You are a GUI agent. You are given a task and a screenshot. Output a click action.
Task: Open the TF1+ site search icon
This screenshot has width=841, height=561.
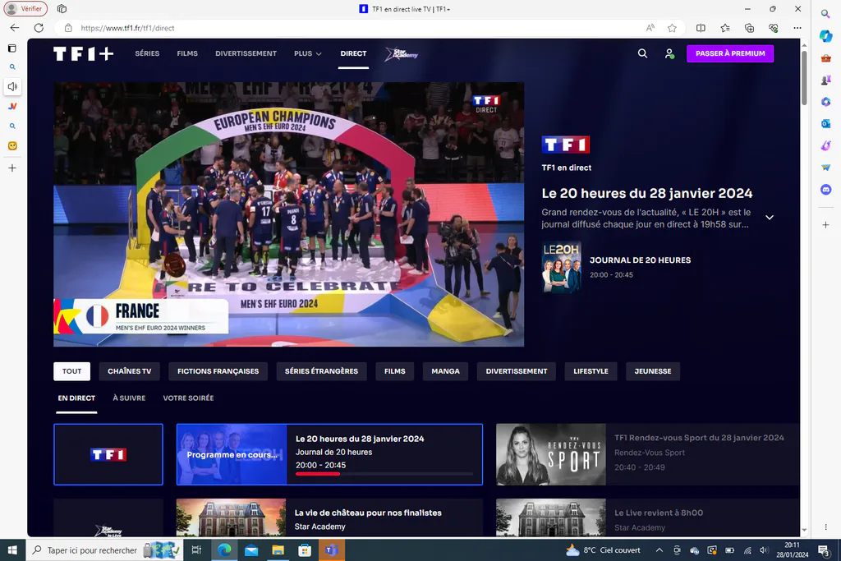point(642,53)
